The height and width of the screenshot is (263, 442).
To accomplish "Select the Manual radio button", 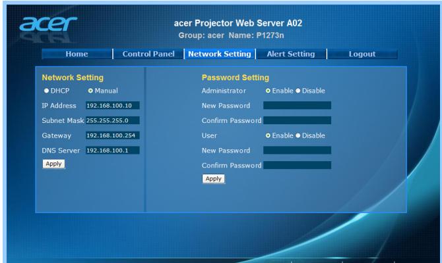I will coord(90,91).
